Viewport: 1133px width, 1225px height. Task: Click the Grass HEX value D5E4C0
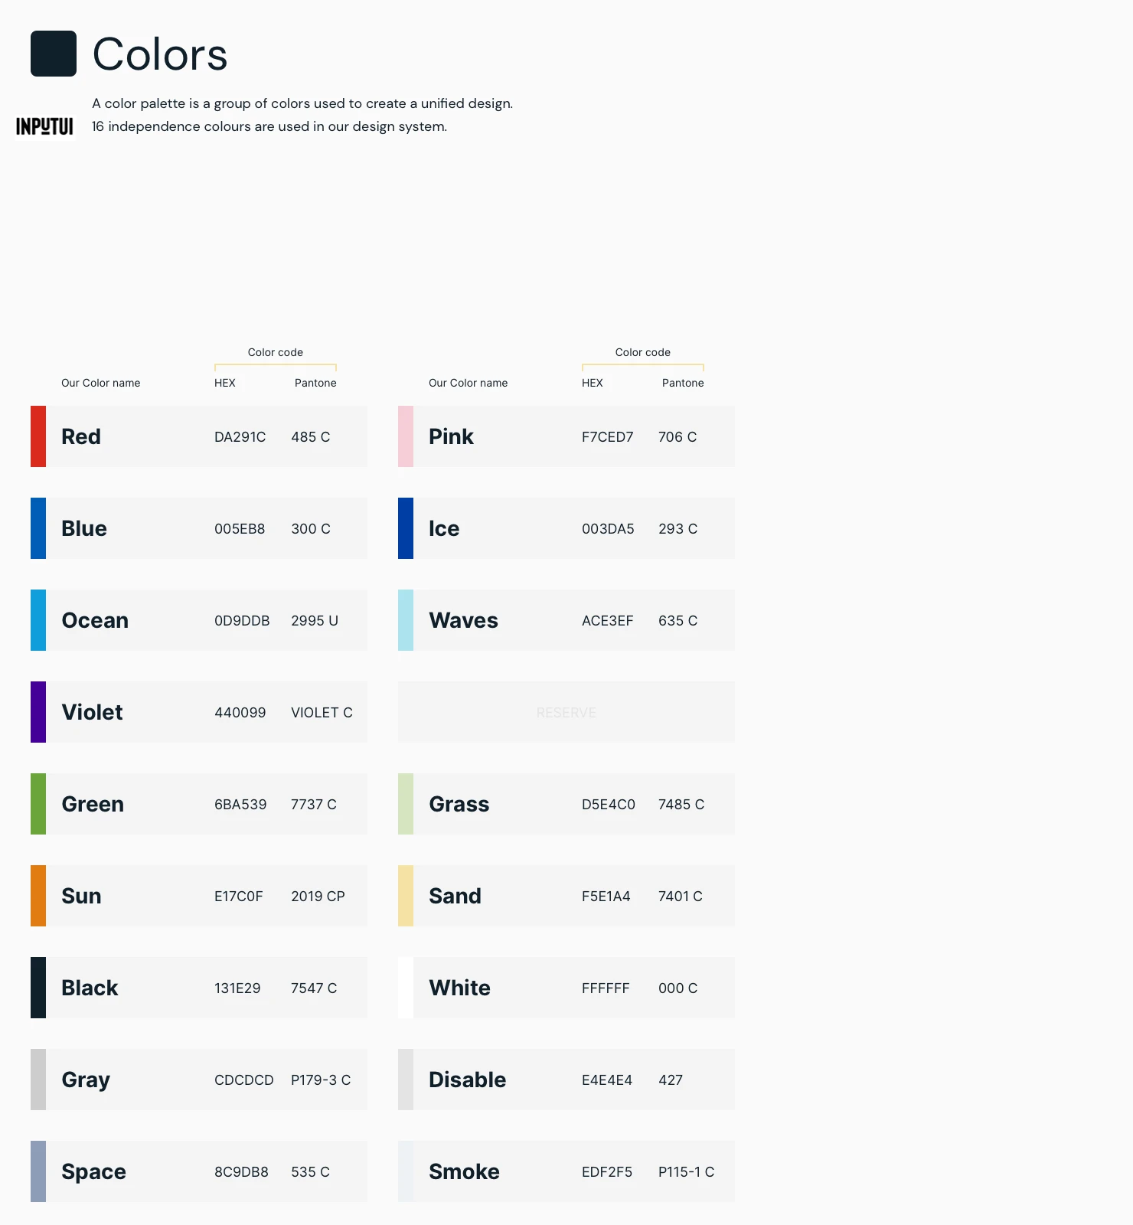coord(609,805)
